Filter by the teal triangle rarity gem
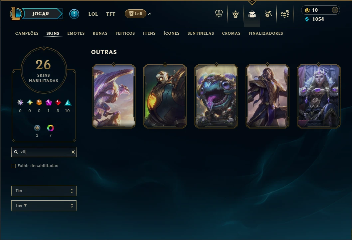Screen dimensions: 352x240 pos(68,103)
